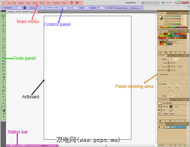This screenshot has height=147, width=190.
Task: Expand the Stroke attribute in Appearance panel
Action: coord(162,107)
